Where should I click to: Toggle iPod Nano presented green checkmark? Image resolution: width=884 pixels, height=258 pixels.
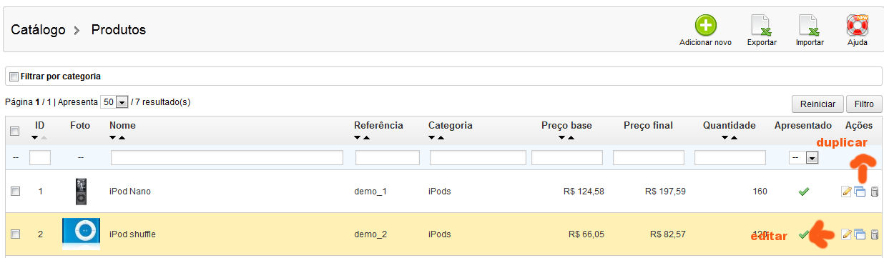803,192
